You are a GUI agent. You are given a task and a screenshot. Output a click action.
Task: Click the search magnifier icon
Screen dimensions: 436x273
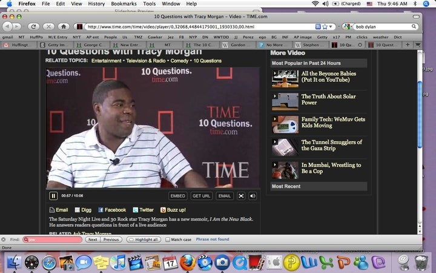[x=414, y=27]
